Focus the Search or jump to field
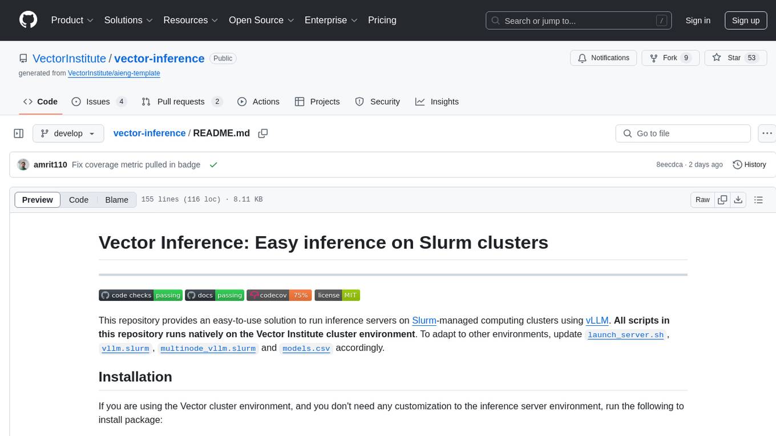776x436 pixels. (580, 21)
